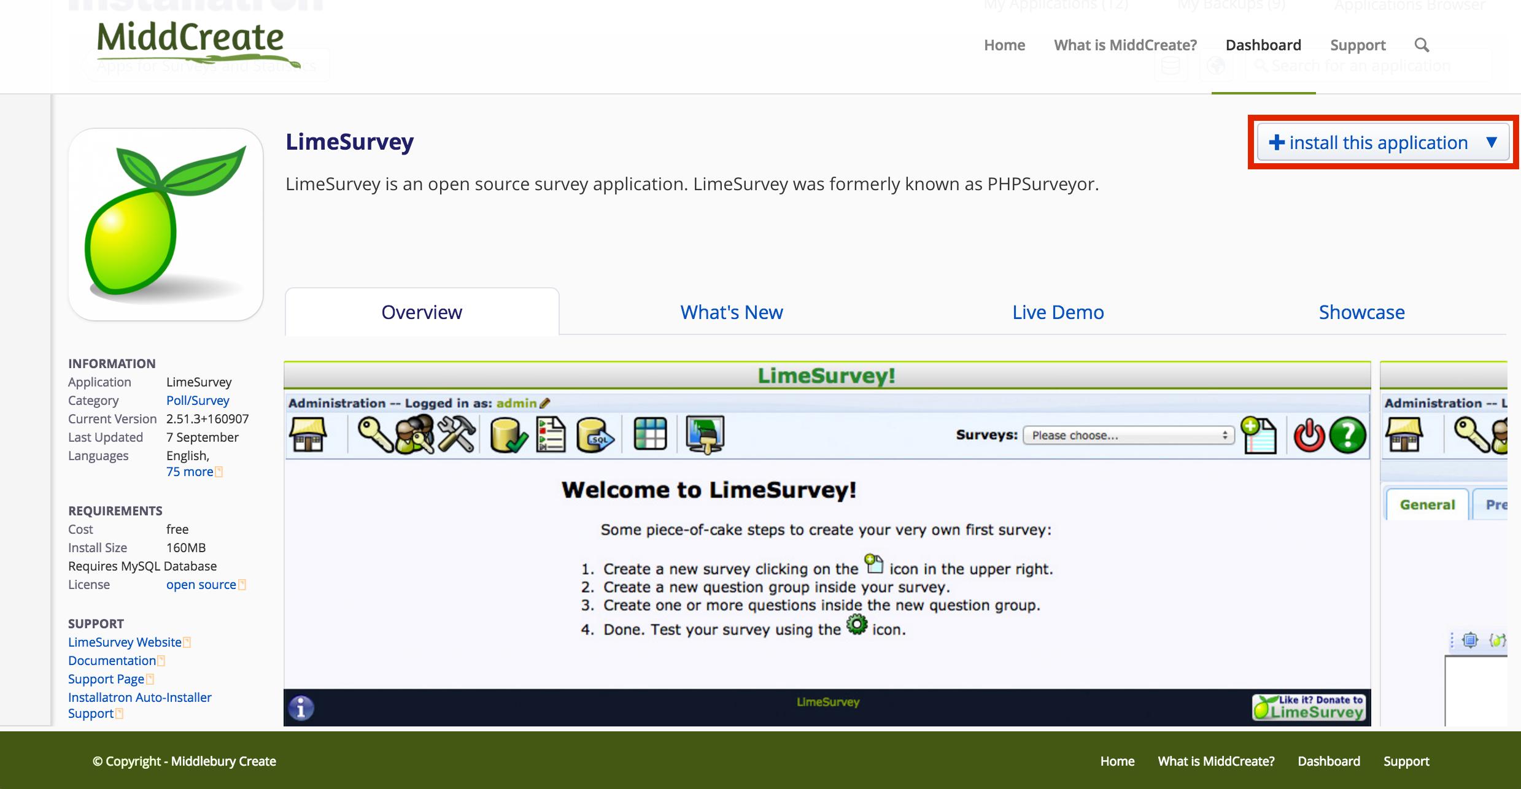Click the home house icon in LimeSurvey toolbar
This screenshot has width=1521, height=789.
[x=308, y=434]
